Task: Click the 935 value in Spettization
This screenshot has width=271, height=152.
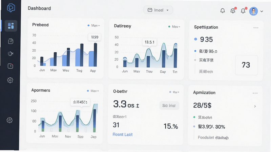Action: 206,40
